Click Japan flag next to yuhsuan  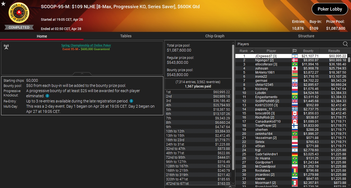(294, 68)
